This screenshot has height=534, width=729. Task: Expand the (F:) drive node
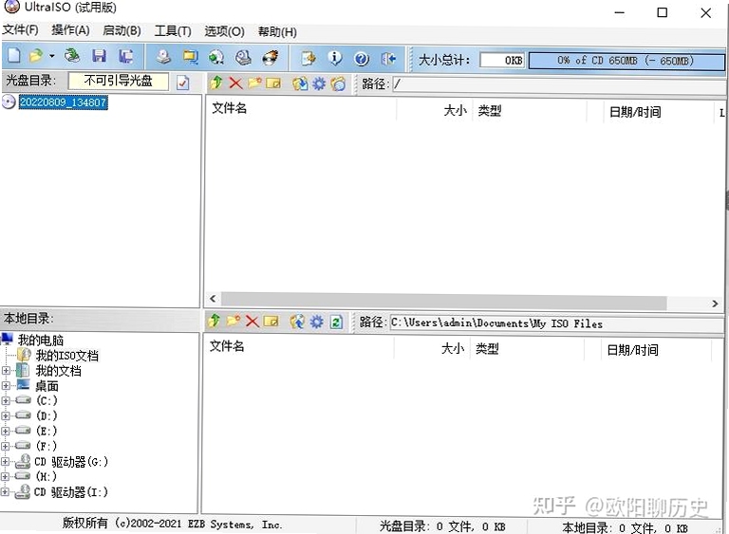click(x=6, y=446)
